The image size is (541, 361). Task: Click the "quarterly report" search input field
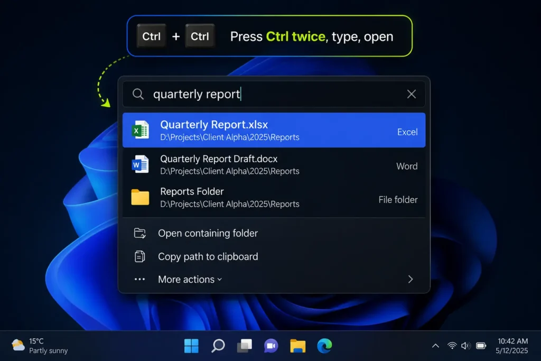click(x=274, y=94)
